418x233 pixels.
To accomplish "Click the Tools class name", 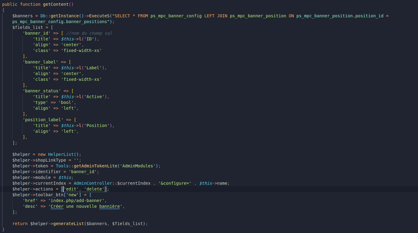I will [x=62, y=166].
